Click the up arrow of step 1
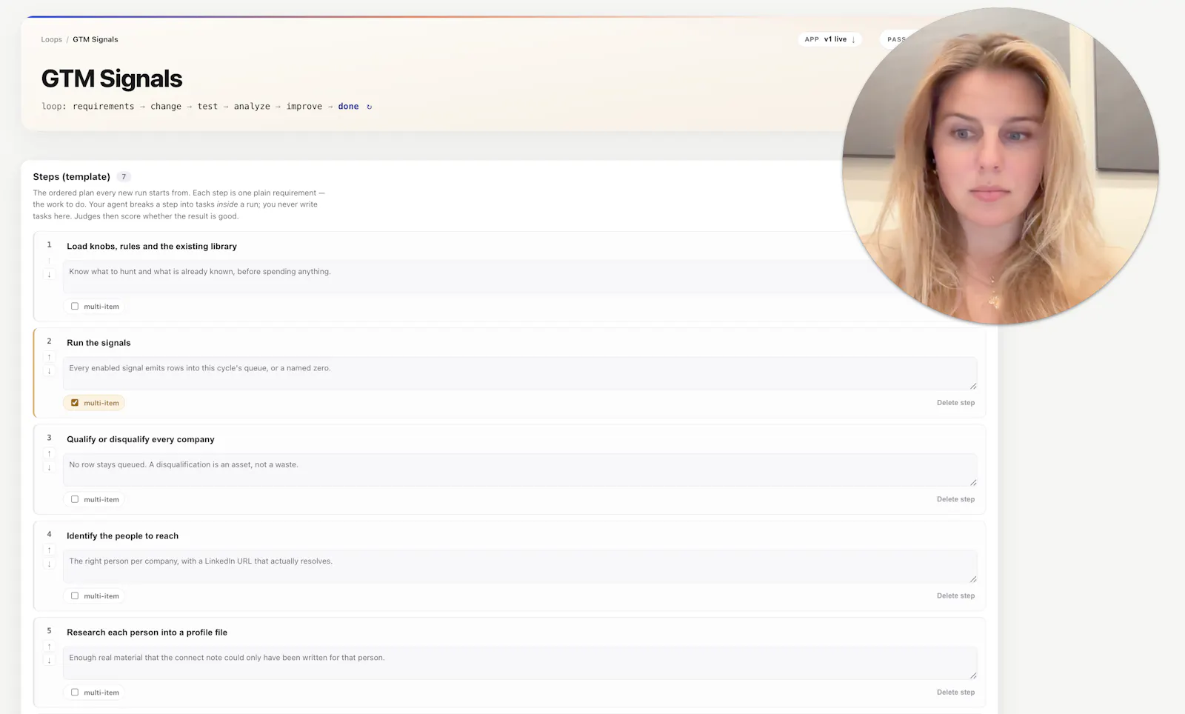 point(50,261)
